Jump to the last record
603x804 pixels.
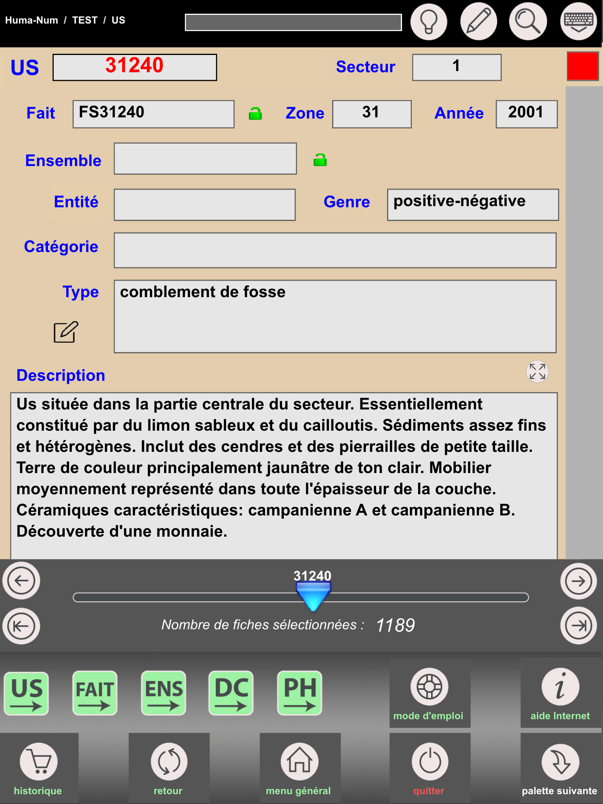click(x=579, y=626)
